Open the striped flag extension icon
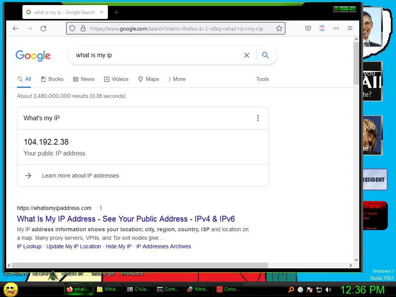The width and height of the screenshot is (396, 297). [322, 28]
